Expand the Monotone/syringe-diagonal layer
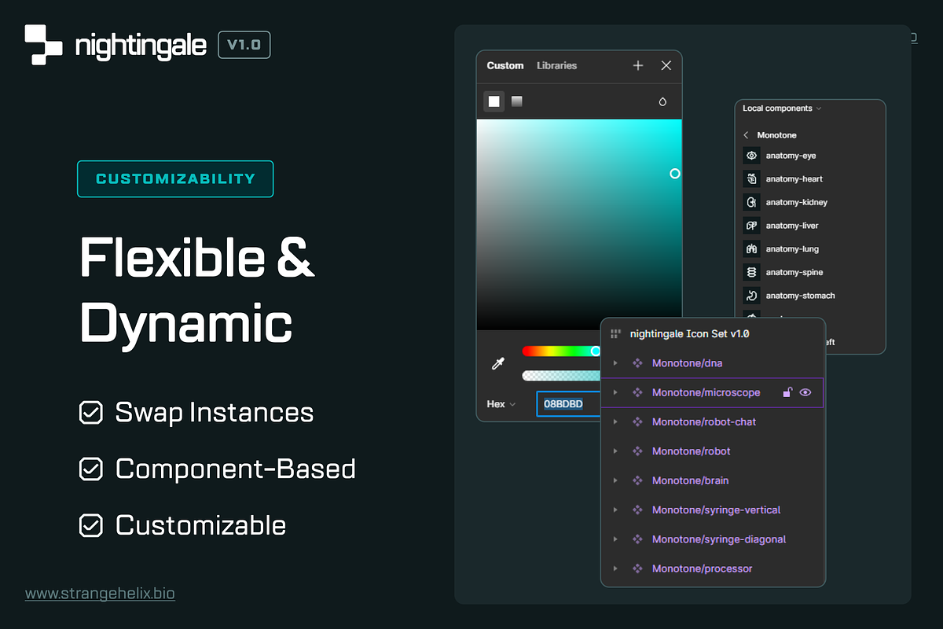943x629 pixels. pos(615,539)
